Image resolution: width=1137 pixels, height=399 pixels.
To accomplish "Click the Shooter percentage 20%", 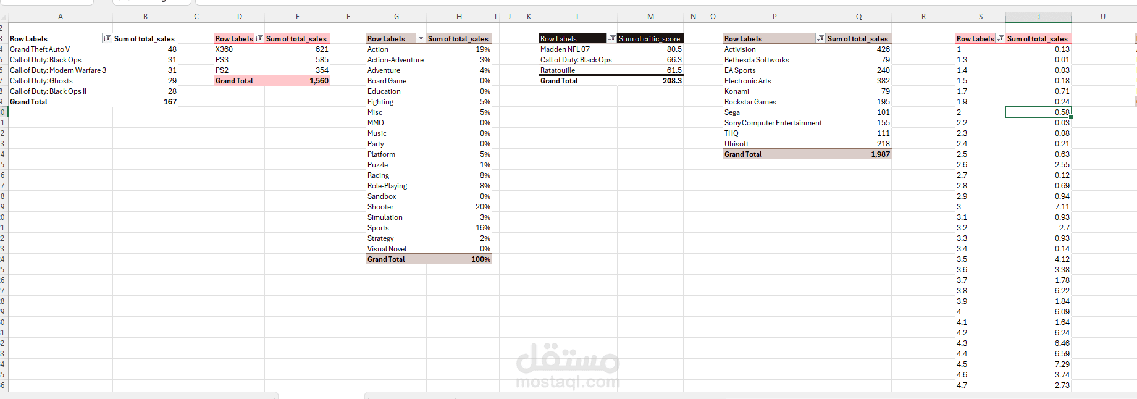I will pyautogui.click(x=459, y=207).
